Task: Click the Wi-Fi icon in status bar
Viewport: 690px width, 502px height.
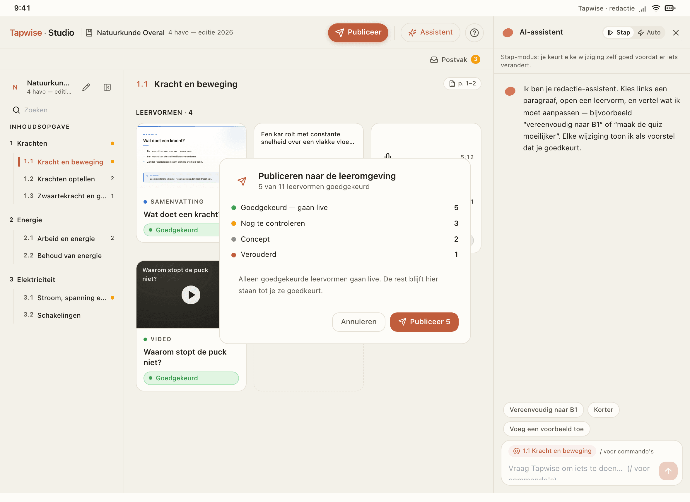Action: 656,8
